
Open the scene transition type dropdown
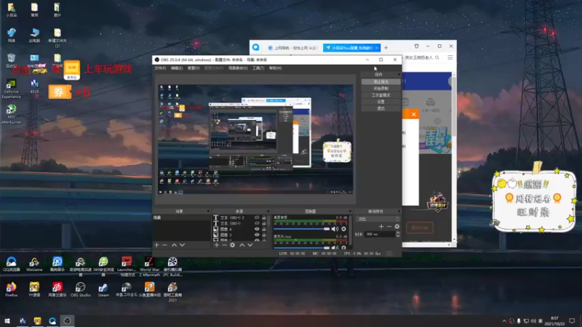[378, 219]
